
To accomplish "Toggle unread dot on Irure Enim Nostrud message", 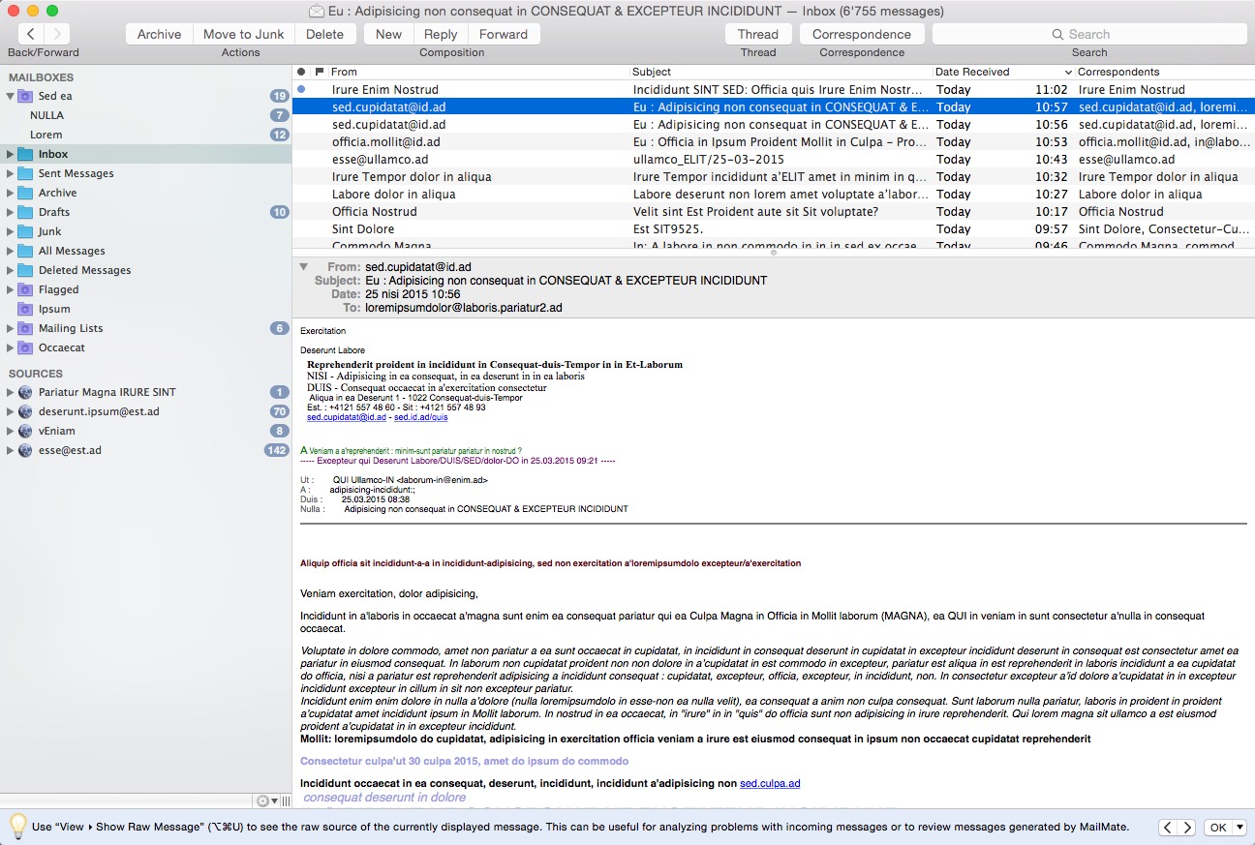I will [301, 89].
